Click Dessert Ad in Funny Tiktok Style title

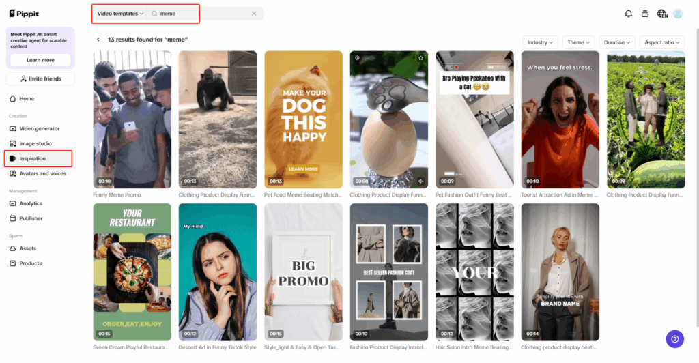[x=218, y=347]
